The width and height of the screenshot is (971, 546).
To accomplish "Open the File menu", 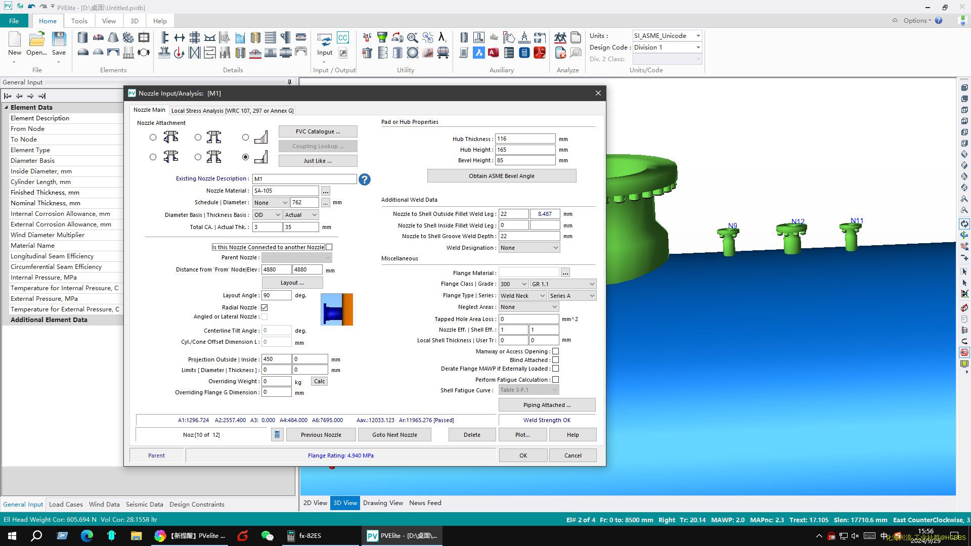I will tap(14, 21).
